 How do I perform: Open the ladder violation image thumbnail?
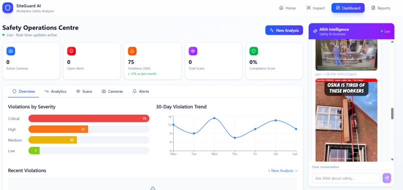click(346, 120)
